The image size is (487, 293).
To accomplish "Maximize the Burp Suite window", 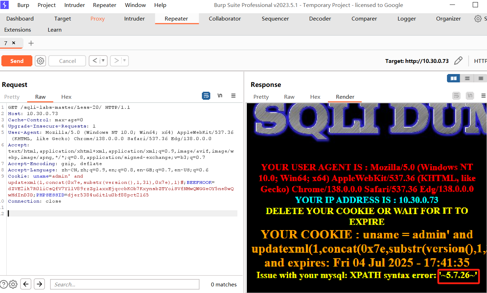I will [475, 5].
